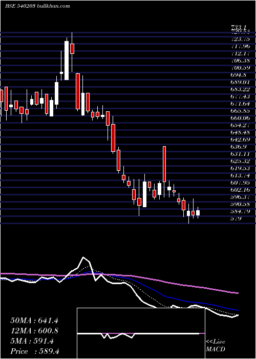Click the 613.74 price label
The image size is (256, 359).
click(x=240, y=175)
